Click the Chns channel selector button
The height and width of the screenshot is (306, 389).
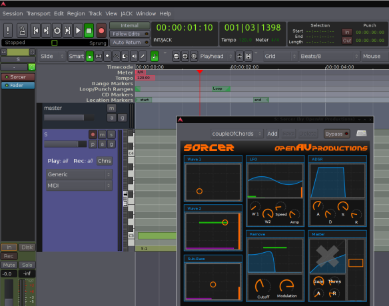point(104,161)
